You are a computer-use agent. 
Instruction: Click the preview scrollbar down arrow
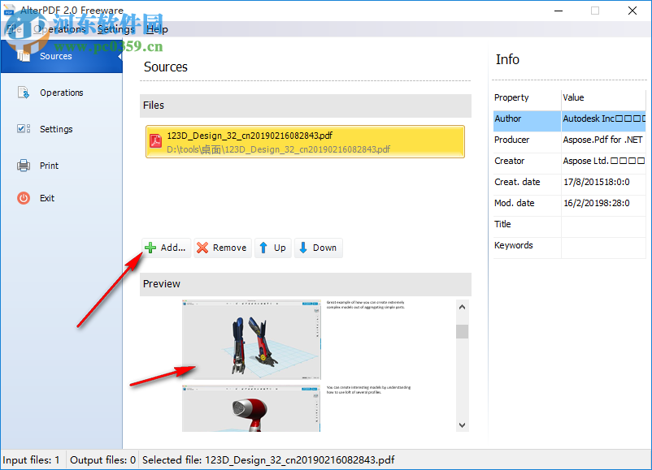462,425
